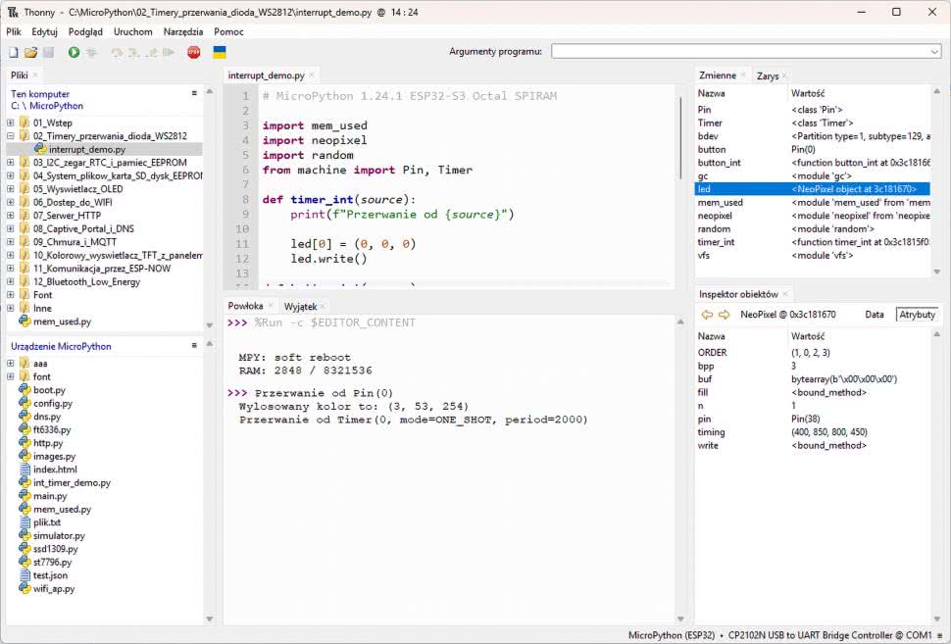
Task: Open the Uruchom menu
Action: (132, 31)
